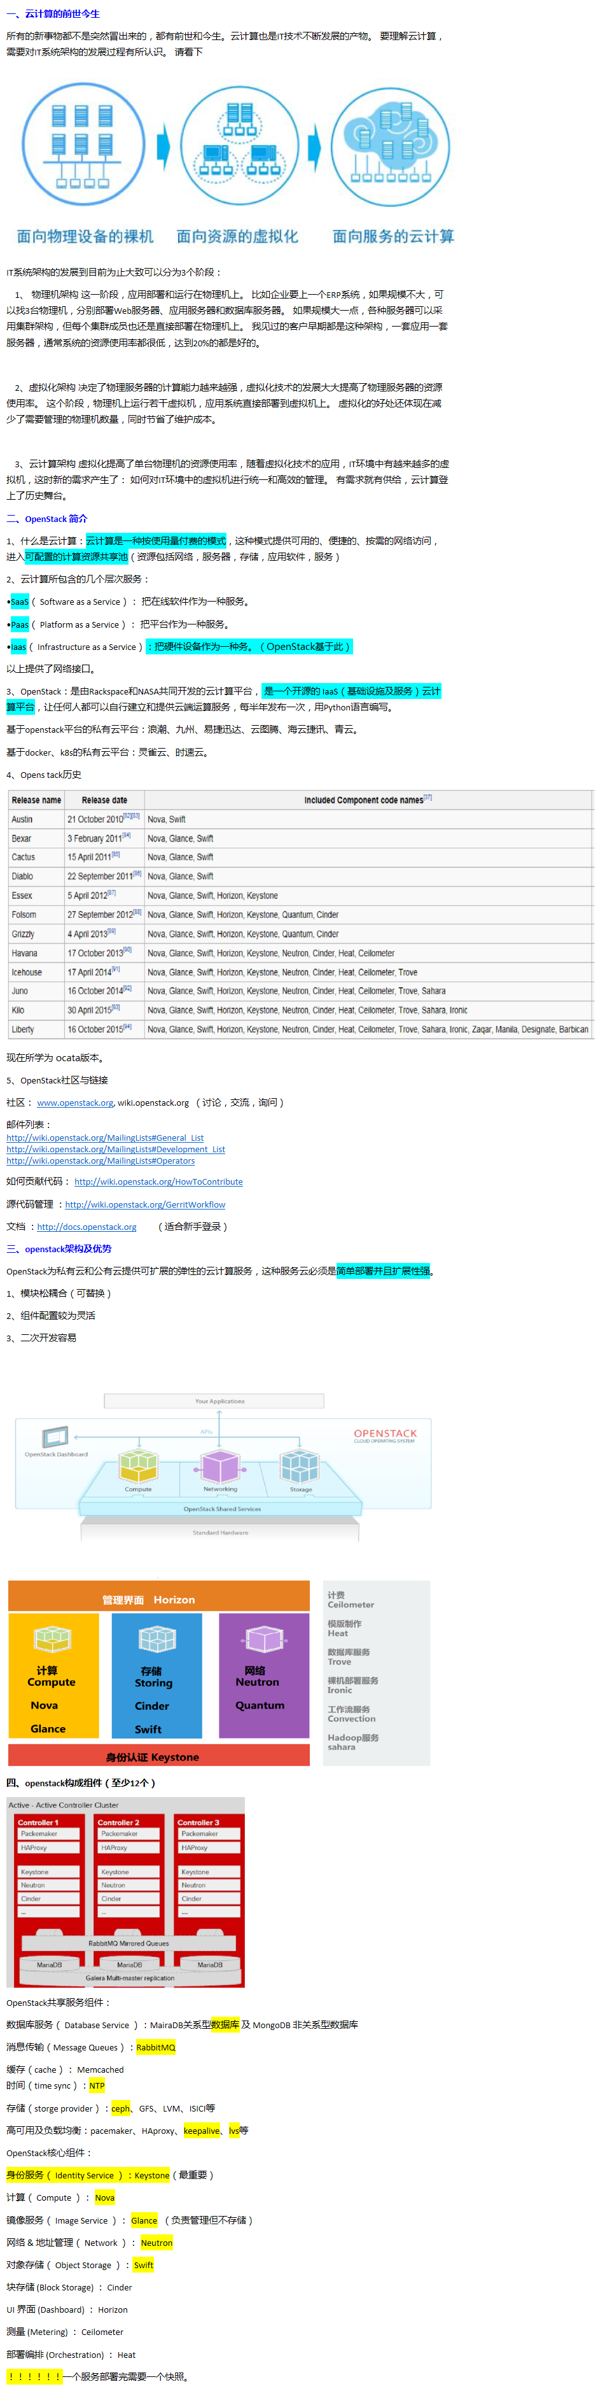Open the MailingLists#Operators link
Image resolution: width=598 pixels, height=2391 pixels.
[100, 1160]
